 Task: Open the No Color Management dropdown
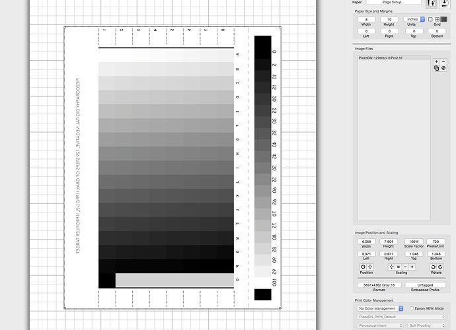coord(379,308)
